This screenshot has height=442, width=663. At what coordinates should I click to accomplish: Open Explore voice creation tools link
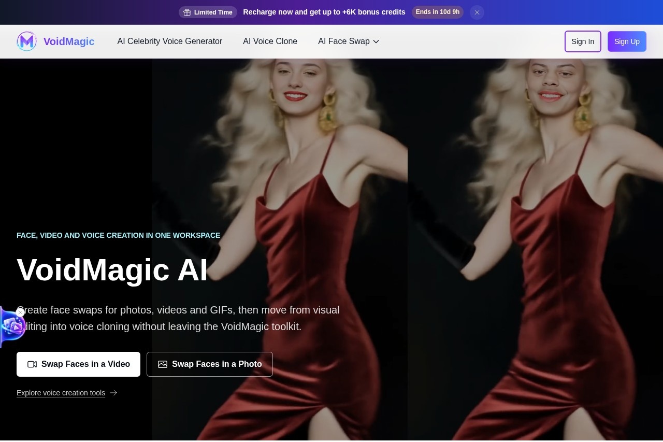pyautogui.click(x=67, y=393)
